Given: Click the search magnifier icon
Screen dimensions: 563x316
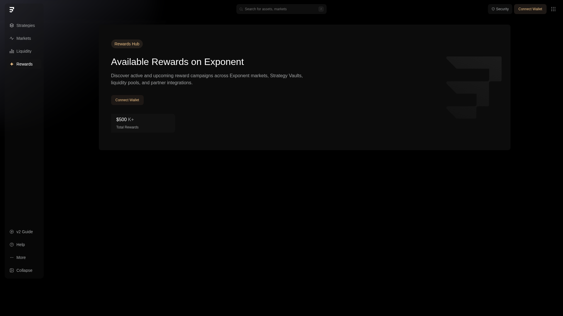Looking at the screenshot, I should click(241, 9).
